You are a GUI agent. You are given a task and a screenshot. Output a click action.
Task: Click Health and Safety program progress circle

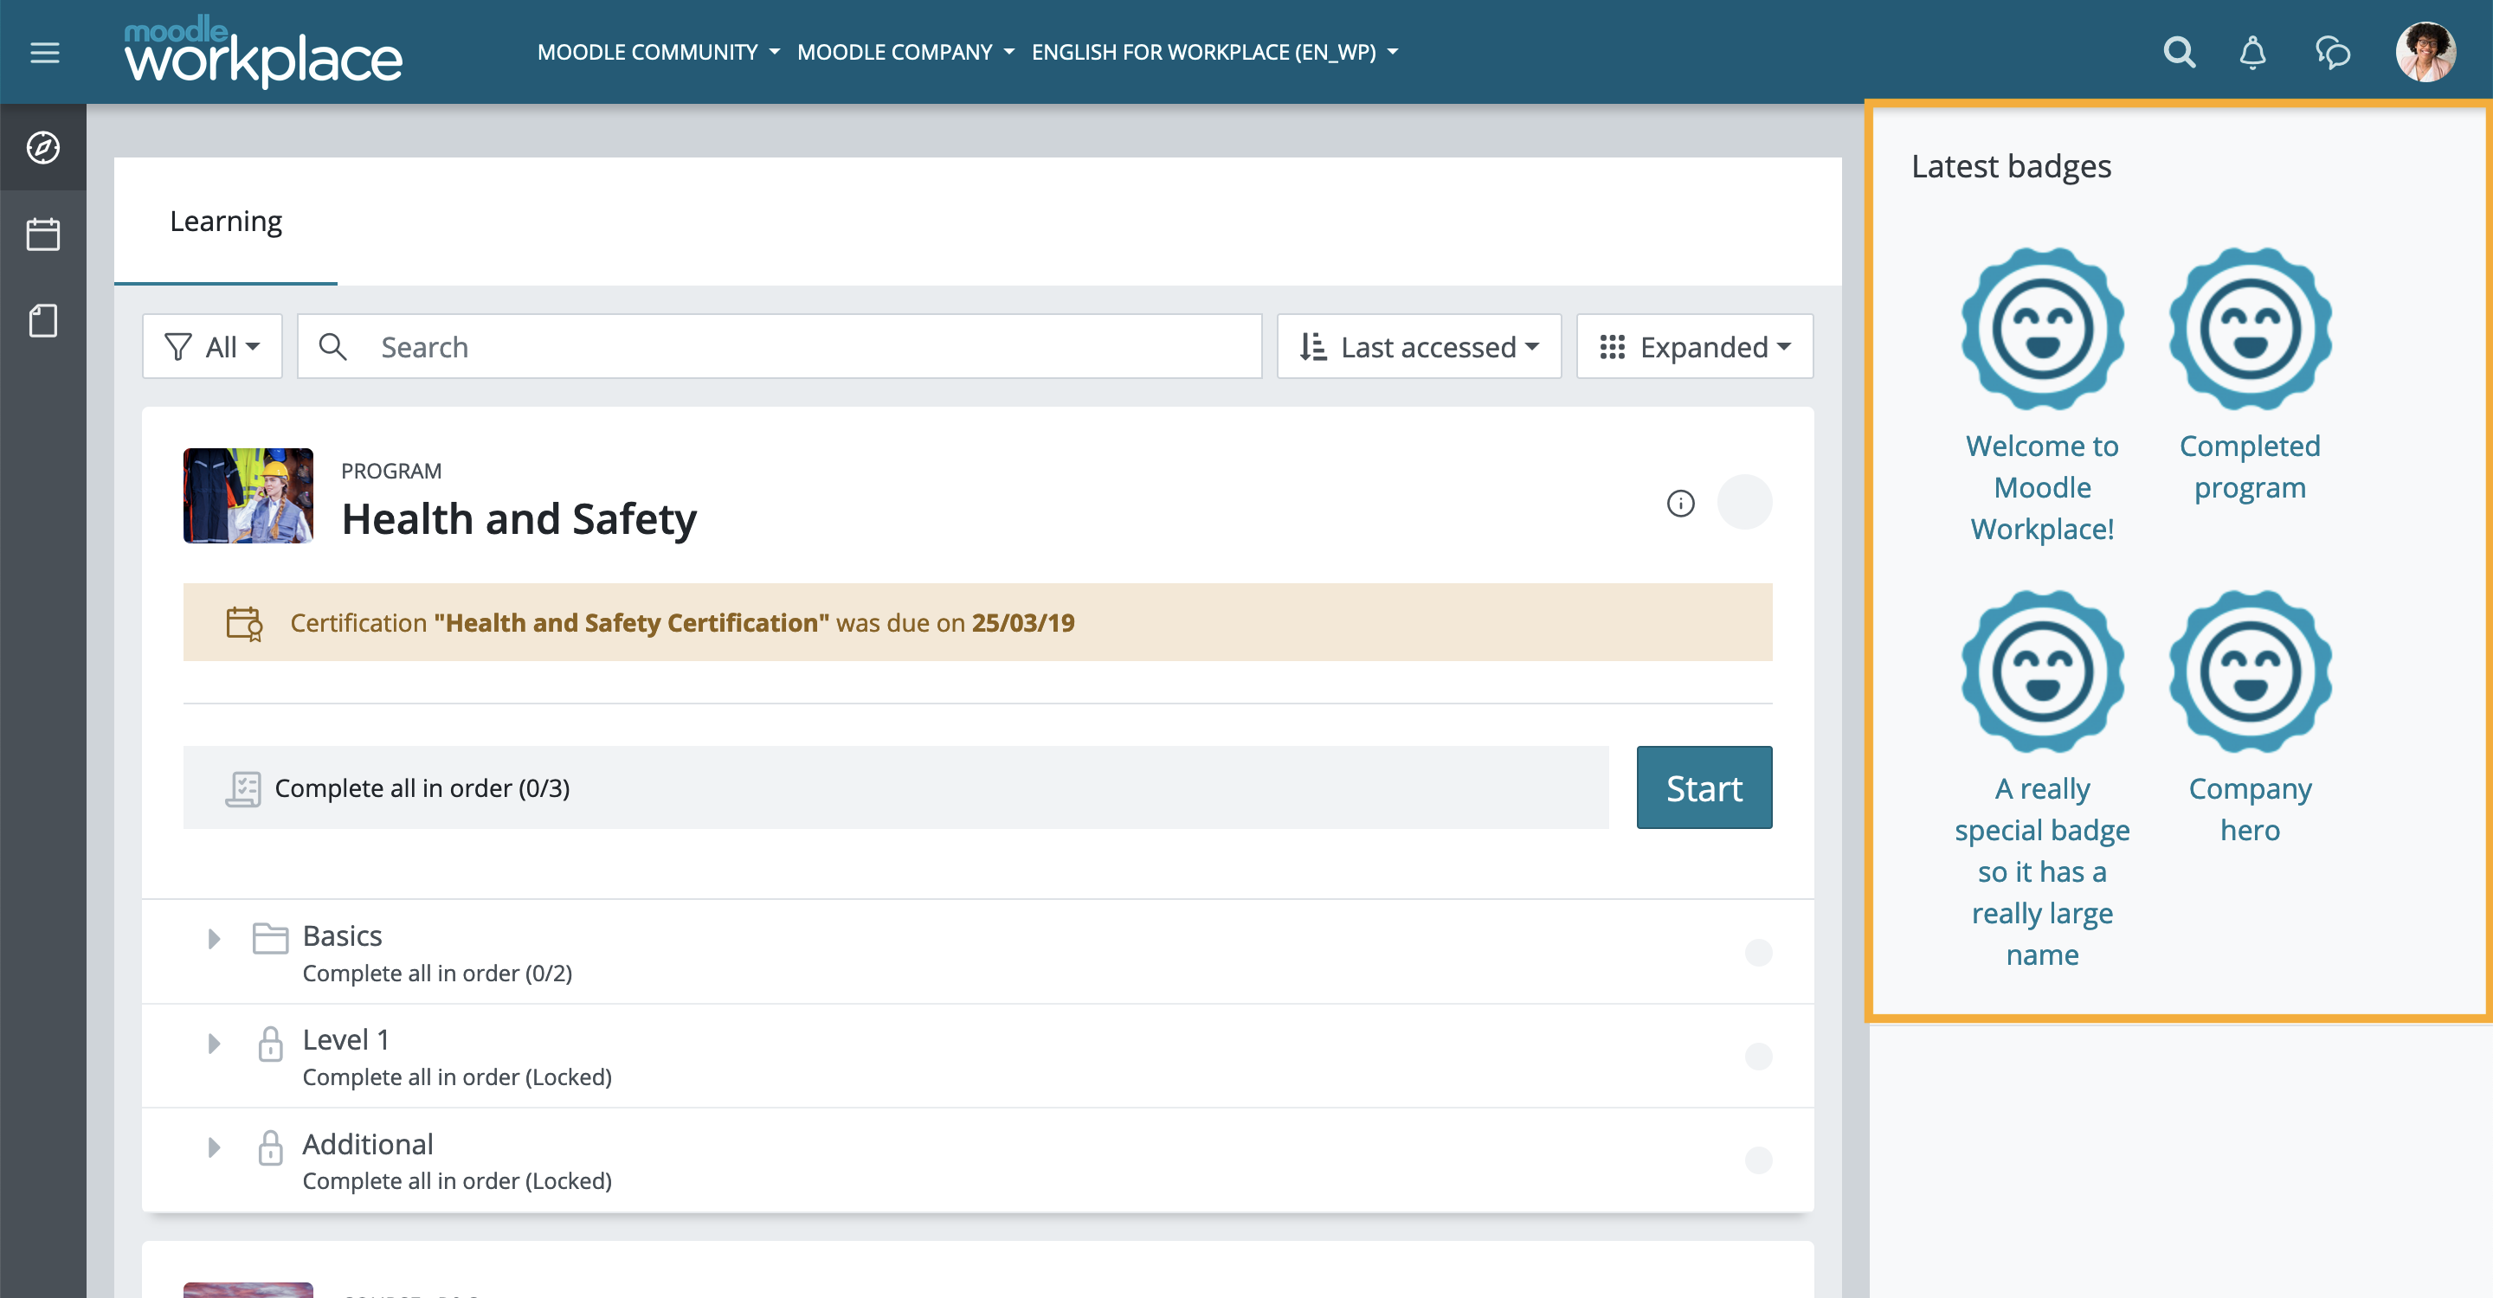point(1745,502)
